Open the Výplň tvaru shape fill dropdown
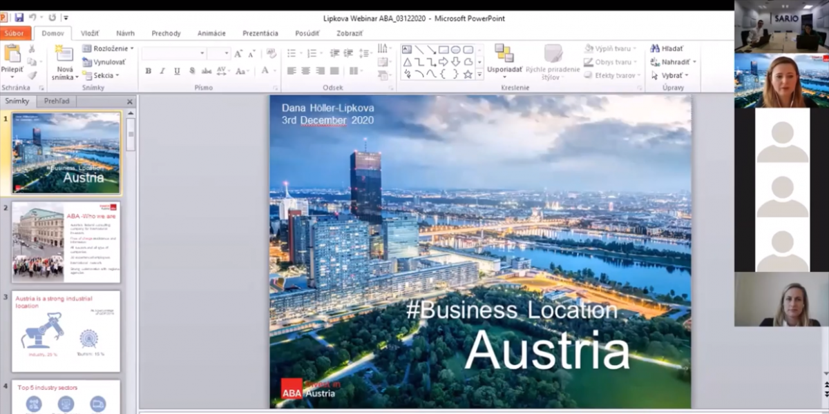 610,49
